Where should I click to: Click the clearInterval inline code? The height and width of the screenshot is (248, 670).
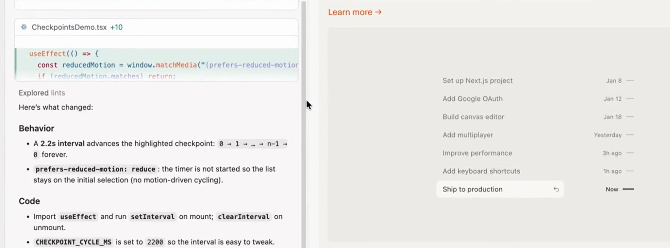point(243,217)
